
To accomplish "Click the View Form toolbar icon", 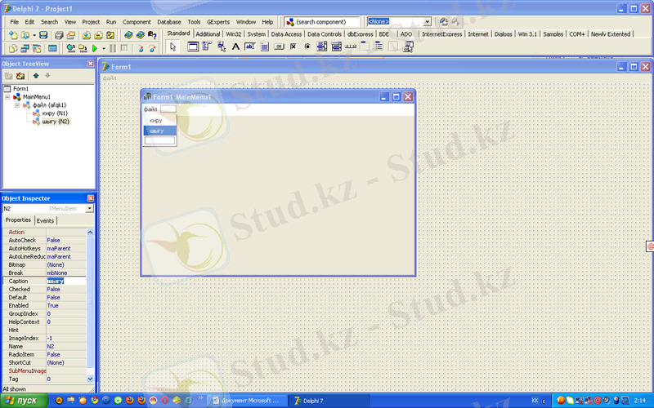I will 25,48.
